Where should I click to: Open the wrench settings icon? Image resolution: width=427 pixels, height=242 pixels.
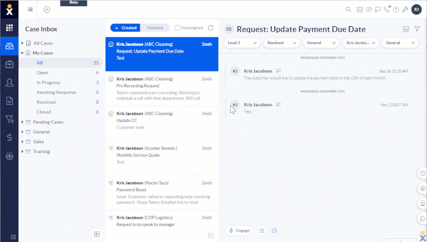click(405, 10)
